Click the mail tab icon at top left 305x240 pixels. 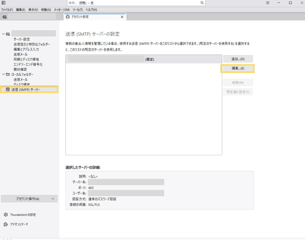click(x=4, y=17)
